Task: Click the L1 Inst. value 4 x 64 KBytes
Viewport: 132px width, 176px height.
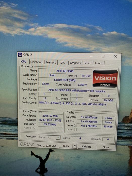Action: point(89,121)
